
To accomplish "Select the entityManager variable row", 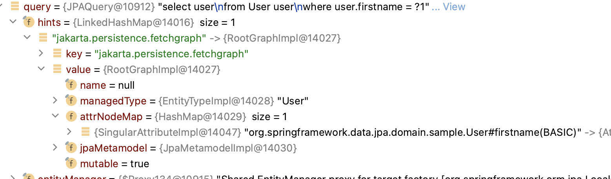I will [305, 176].
